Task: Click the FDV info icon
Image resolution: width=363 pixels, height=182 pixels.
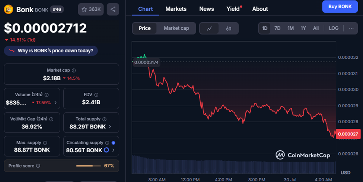Action: pos(96,95)
